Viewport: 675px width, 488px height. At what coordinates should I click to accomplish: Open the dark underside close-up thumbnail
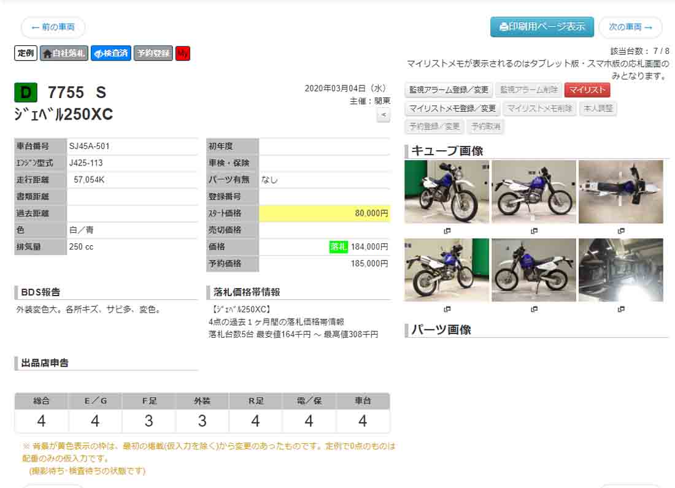621,270
